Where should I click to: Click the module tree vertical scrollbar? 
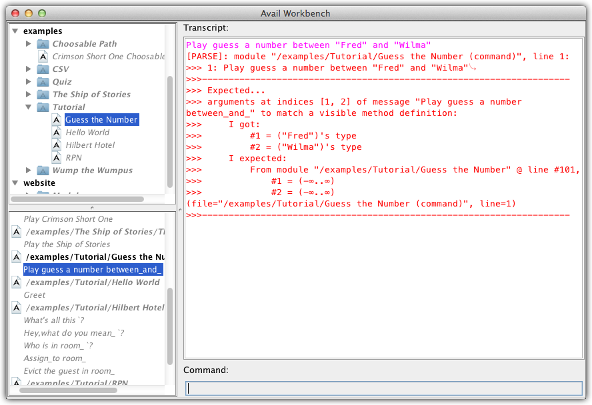[170, 132]
